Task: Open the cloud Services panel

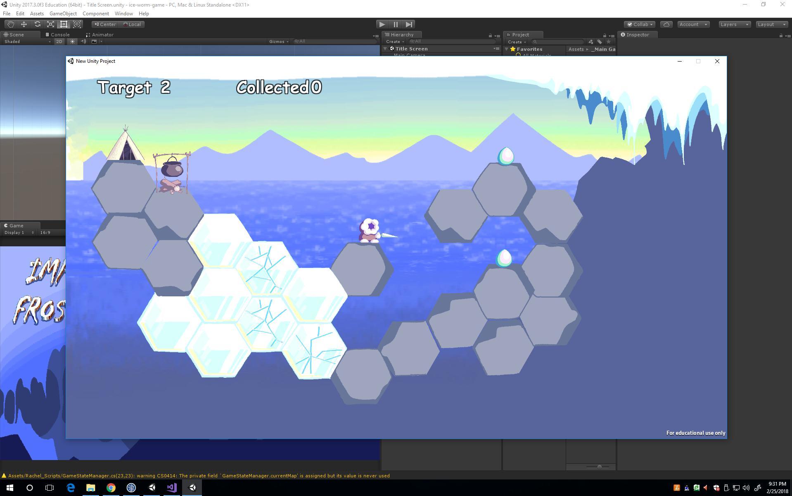Action: click(666, 24)
